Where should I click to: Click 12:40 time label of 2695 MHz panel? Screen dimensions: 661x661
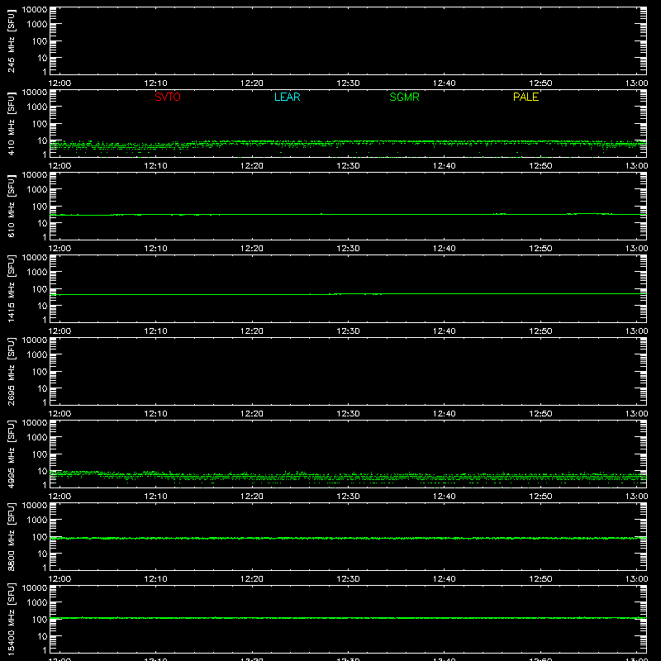445,414
